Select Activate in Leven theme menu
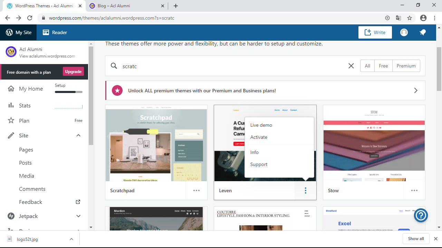442x248 pixels. click(259, 137)
